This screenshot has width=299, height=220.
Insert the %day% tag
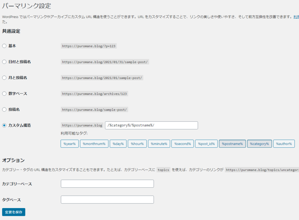point(118,144)
